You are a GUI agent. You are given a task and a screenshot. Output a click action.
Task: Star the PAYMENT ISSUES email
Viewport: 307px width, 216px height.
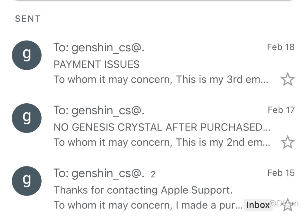(x=288, y=79)
